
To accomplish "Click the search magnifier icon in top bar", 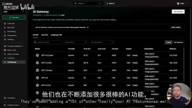I will (76, 3).
